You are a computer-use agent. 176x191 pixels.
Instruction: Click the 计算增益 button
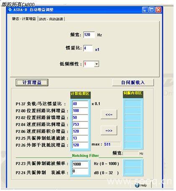point(32,82)
